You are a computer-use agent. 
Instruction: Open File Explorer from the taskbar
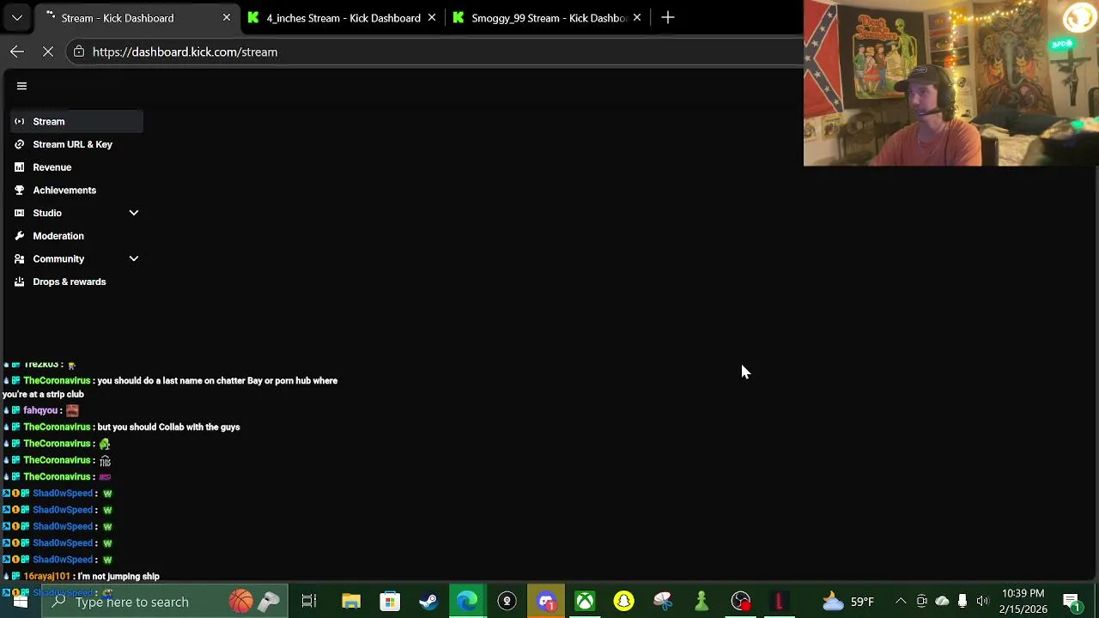pyautogui.click(x=351, y=602)
